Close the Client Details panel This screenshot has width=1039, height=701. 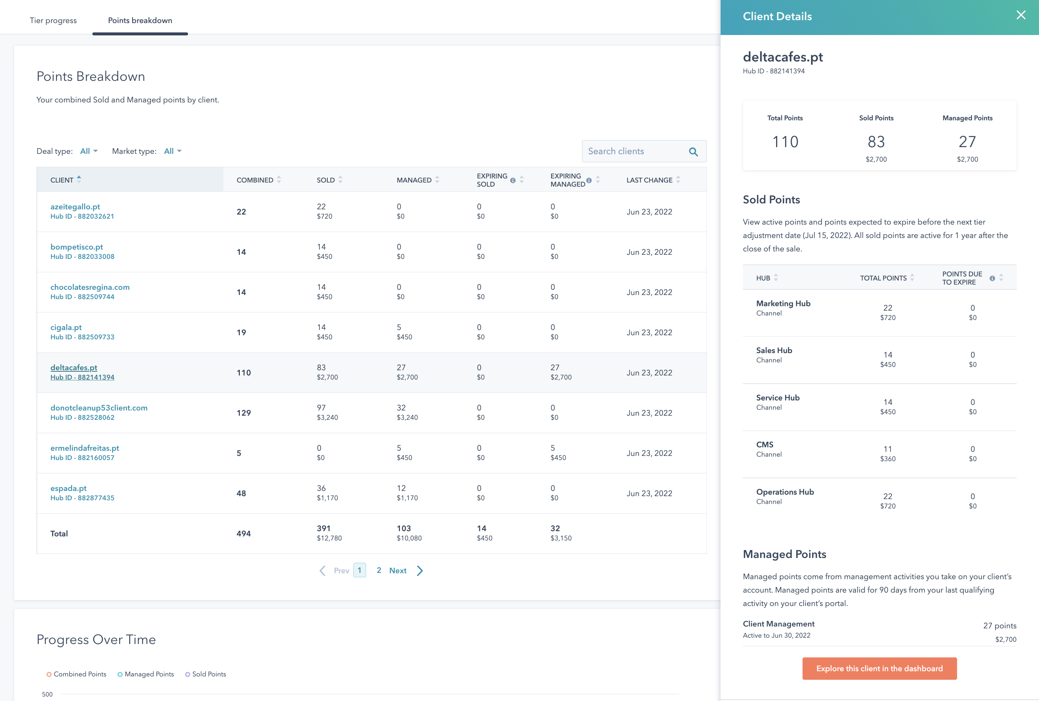(1021, 15)
